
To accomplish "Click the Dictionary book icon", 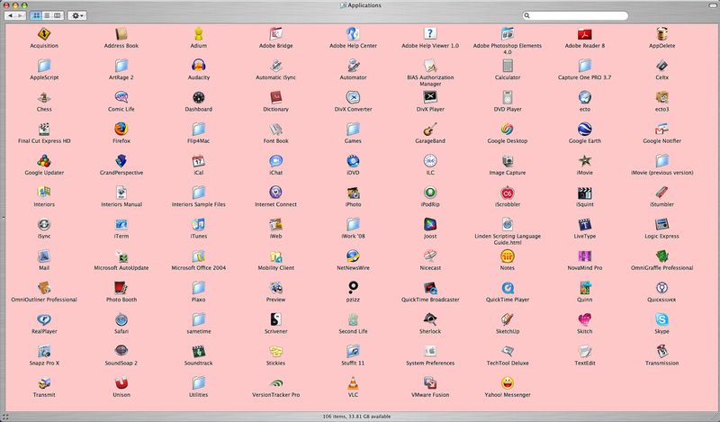I will [276, 97].
